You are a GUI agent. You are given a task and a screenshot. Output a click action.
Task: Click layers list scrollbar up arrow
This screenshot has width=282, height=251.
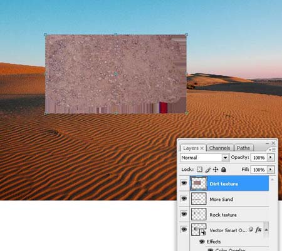pos(272,179)
